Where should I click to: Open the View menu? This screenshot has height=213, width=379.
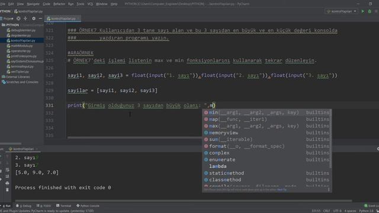pos(20,4)
